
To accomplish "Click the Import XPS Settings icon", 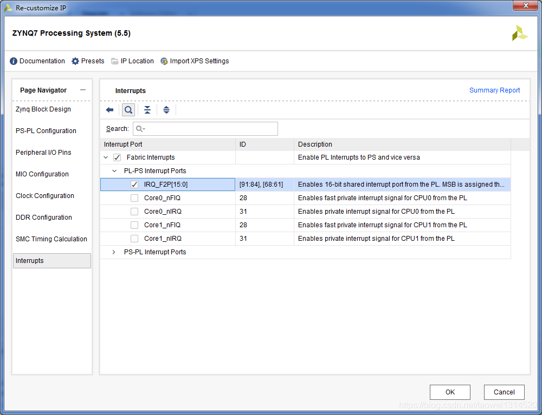I will coord(164,61).
